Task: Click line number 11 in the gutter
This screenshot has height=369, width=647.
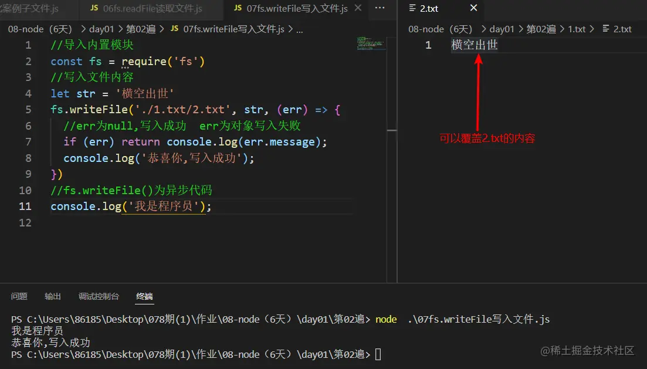Action: 25,206
